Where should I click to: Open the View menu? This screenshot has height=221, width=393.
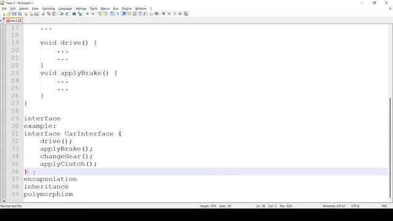pyautogui.click(x=35, y=9)
